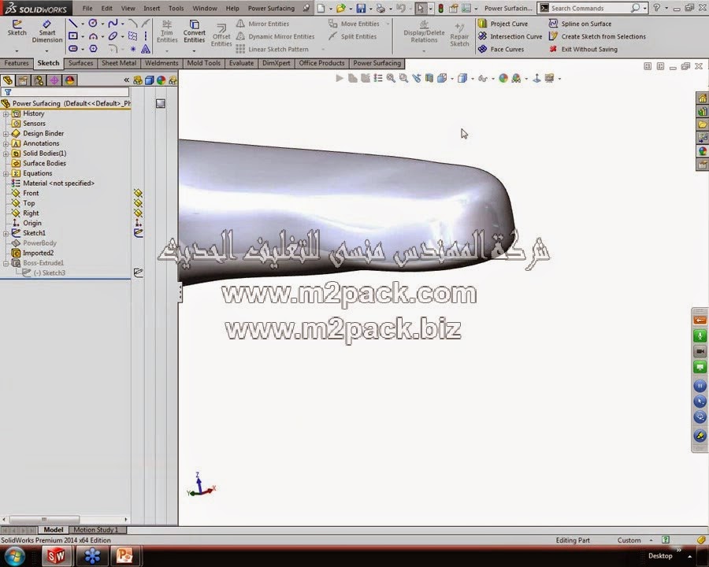This screenshot has height=567, width=709.
Task: Open dropdown arrow under Sketch button
Action: point(17,50)
